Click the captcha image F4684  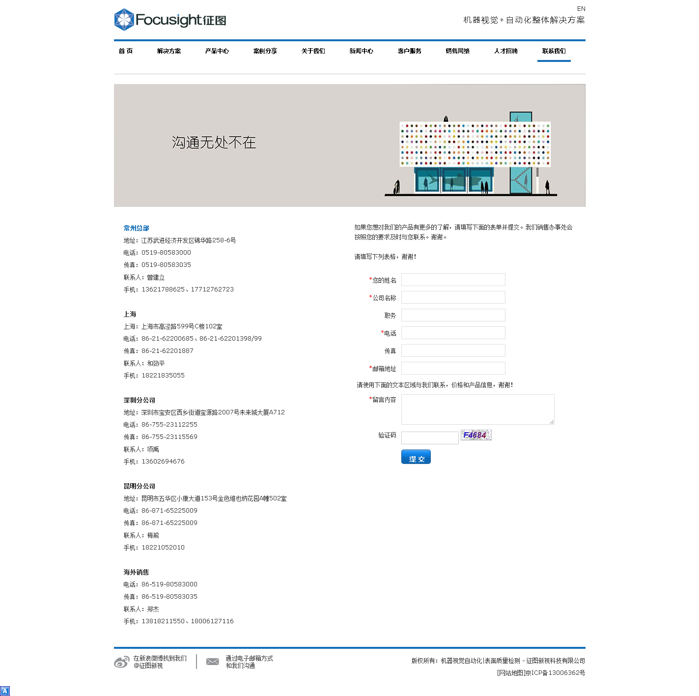point(475,435)
